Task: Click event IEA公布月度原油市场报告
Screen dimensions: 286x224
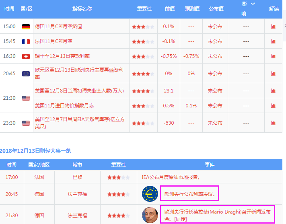Action: (x=171, y=177)
